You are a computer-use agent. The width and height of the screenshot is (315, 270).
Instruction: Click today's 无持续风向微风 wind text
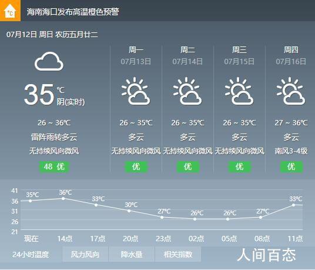coord(54,151)
